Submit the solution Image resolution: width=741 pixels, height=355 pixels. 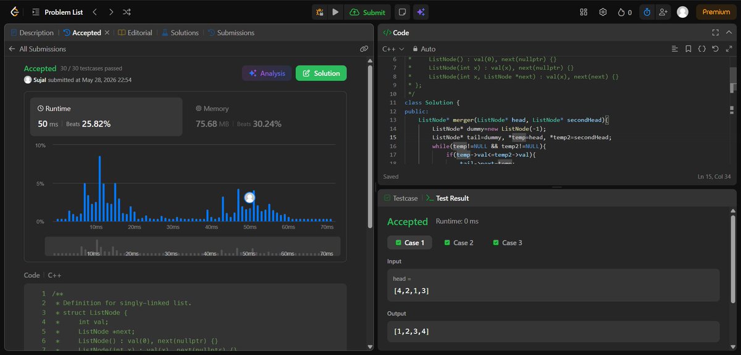[367, 12]
